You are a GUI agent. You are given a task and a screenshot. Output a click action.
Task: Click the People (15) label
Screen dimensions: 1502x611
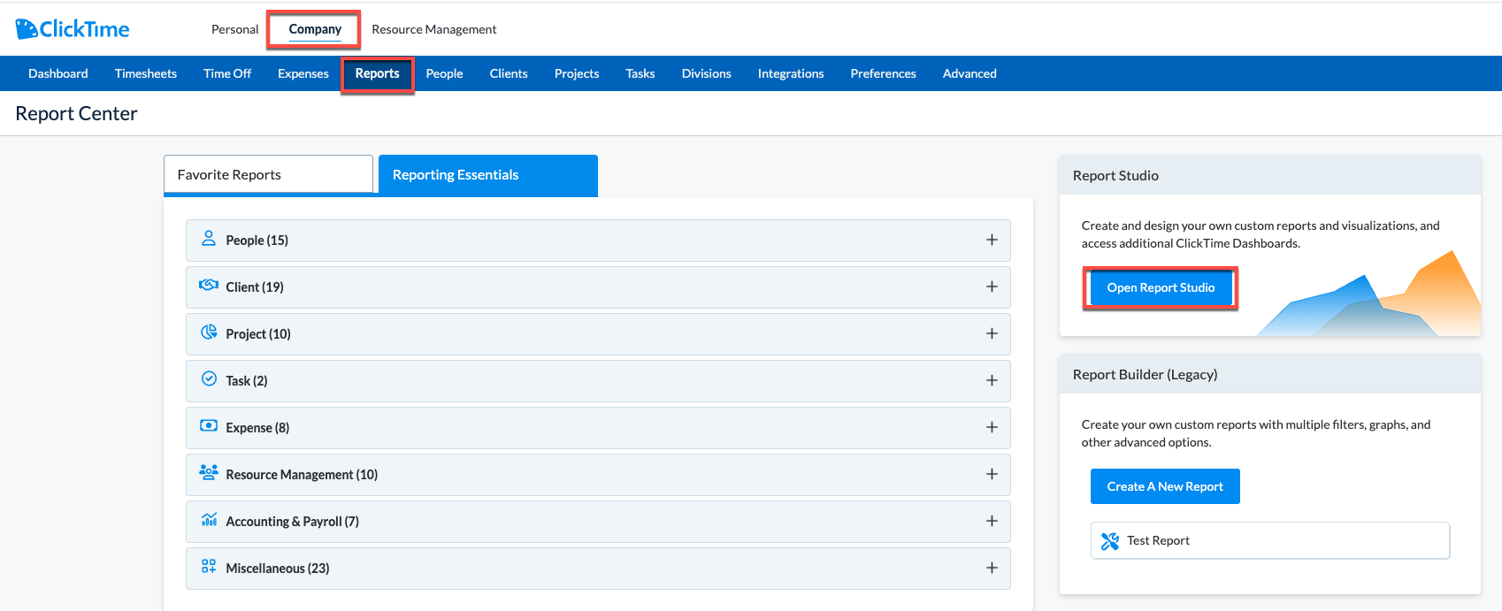click(257, 241)
